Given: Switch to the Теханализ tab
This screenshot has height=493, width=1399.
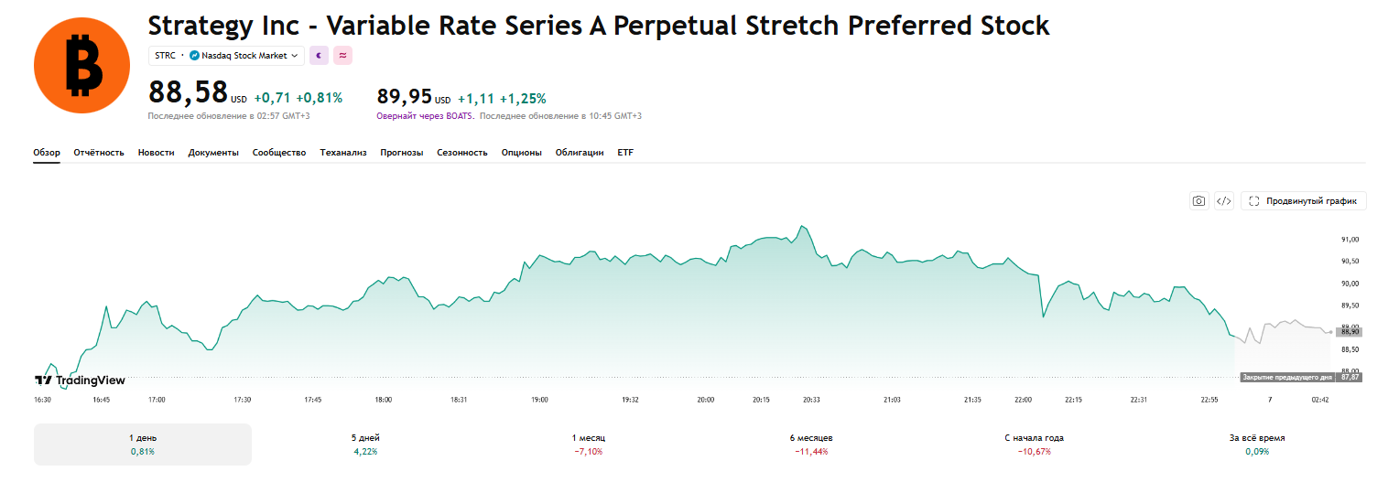Looking at the screenshot, I should [x=343, y=153].
